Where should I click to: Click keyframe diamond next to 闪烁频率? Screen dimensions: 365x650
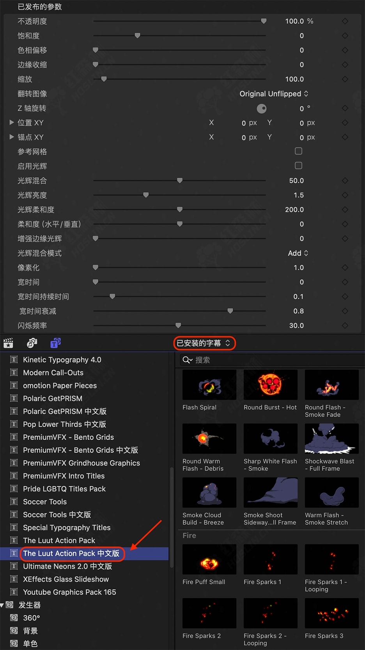(x=345, y=325)
